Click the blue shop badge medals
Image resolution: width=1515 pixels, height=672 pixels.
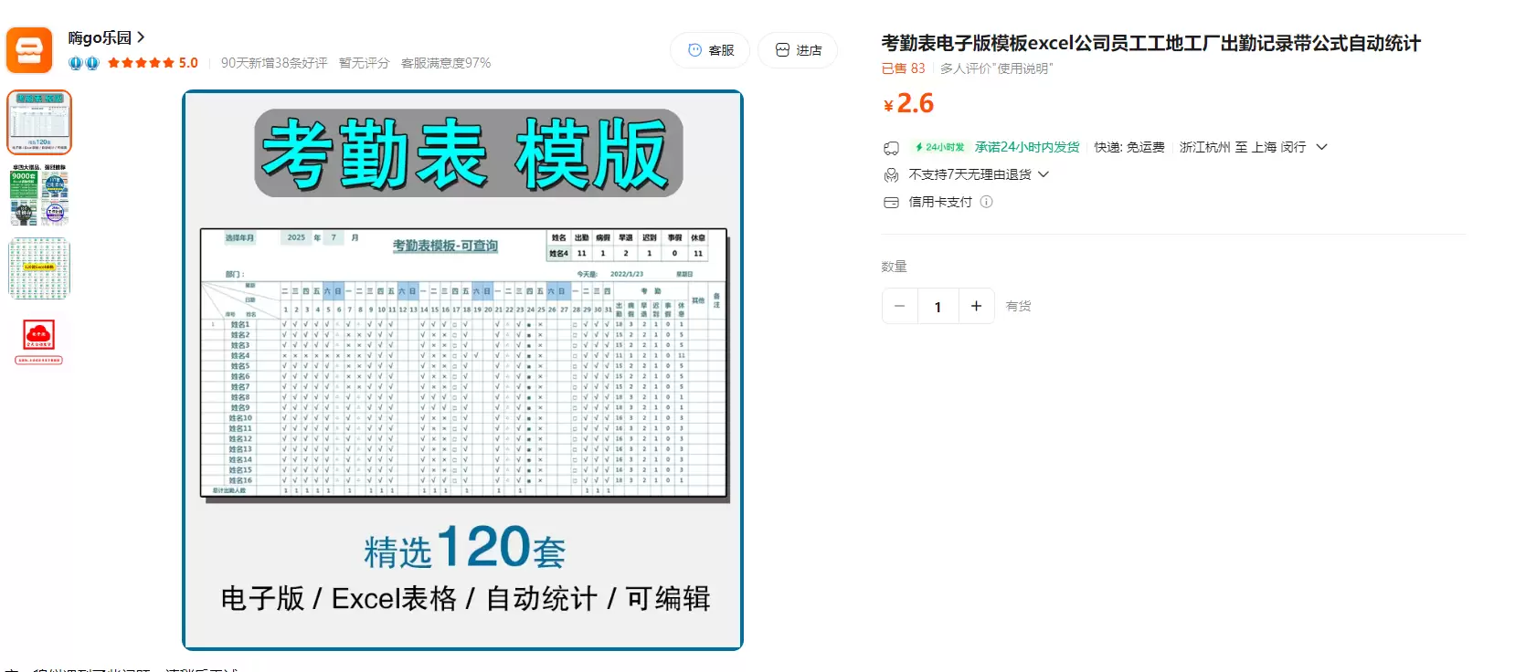(83, 63)
